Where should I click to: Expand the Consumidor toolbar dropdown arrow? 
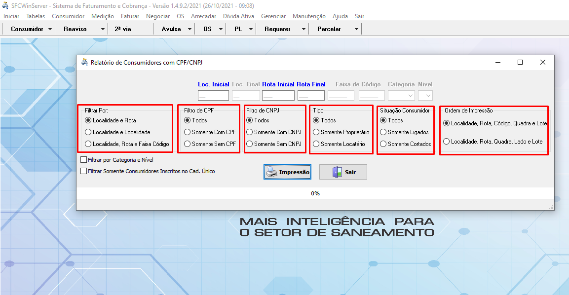click(x=50, y=29)
